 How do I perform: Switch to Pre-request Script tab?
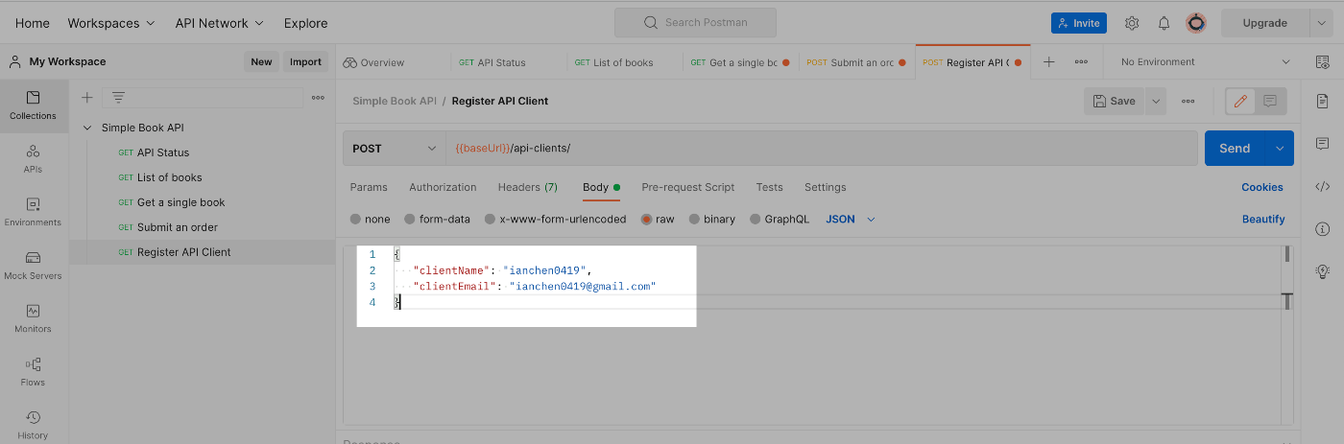point(687,187)
